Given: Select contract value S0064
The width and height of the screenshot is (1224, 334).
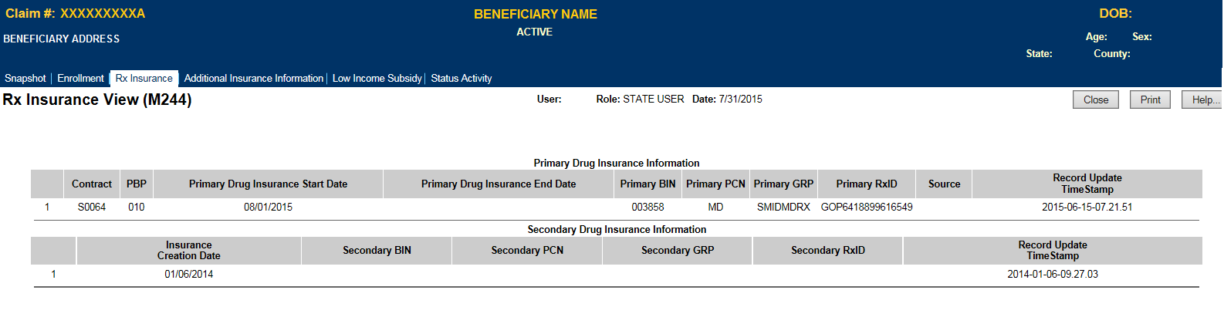Looking at the screenshot, I should (x=92, y=207).
